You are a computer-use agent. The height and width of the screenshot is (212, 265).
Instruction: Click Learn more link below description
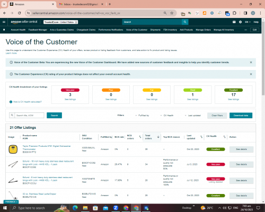coord(11,53)
